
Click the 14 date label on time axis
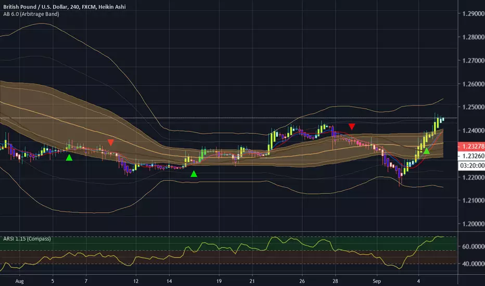169,281
